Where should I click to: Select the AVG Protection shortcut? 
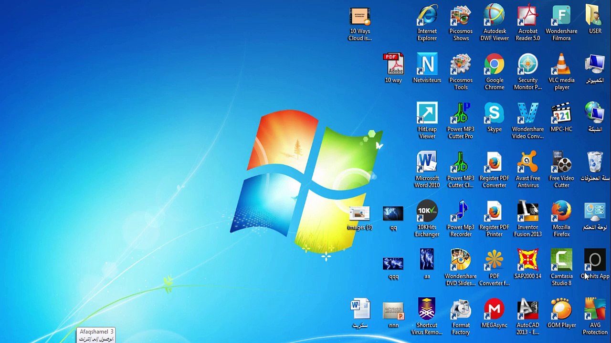(x=595, y=317)
